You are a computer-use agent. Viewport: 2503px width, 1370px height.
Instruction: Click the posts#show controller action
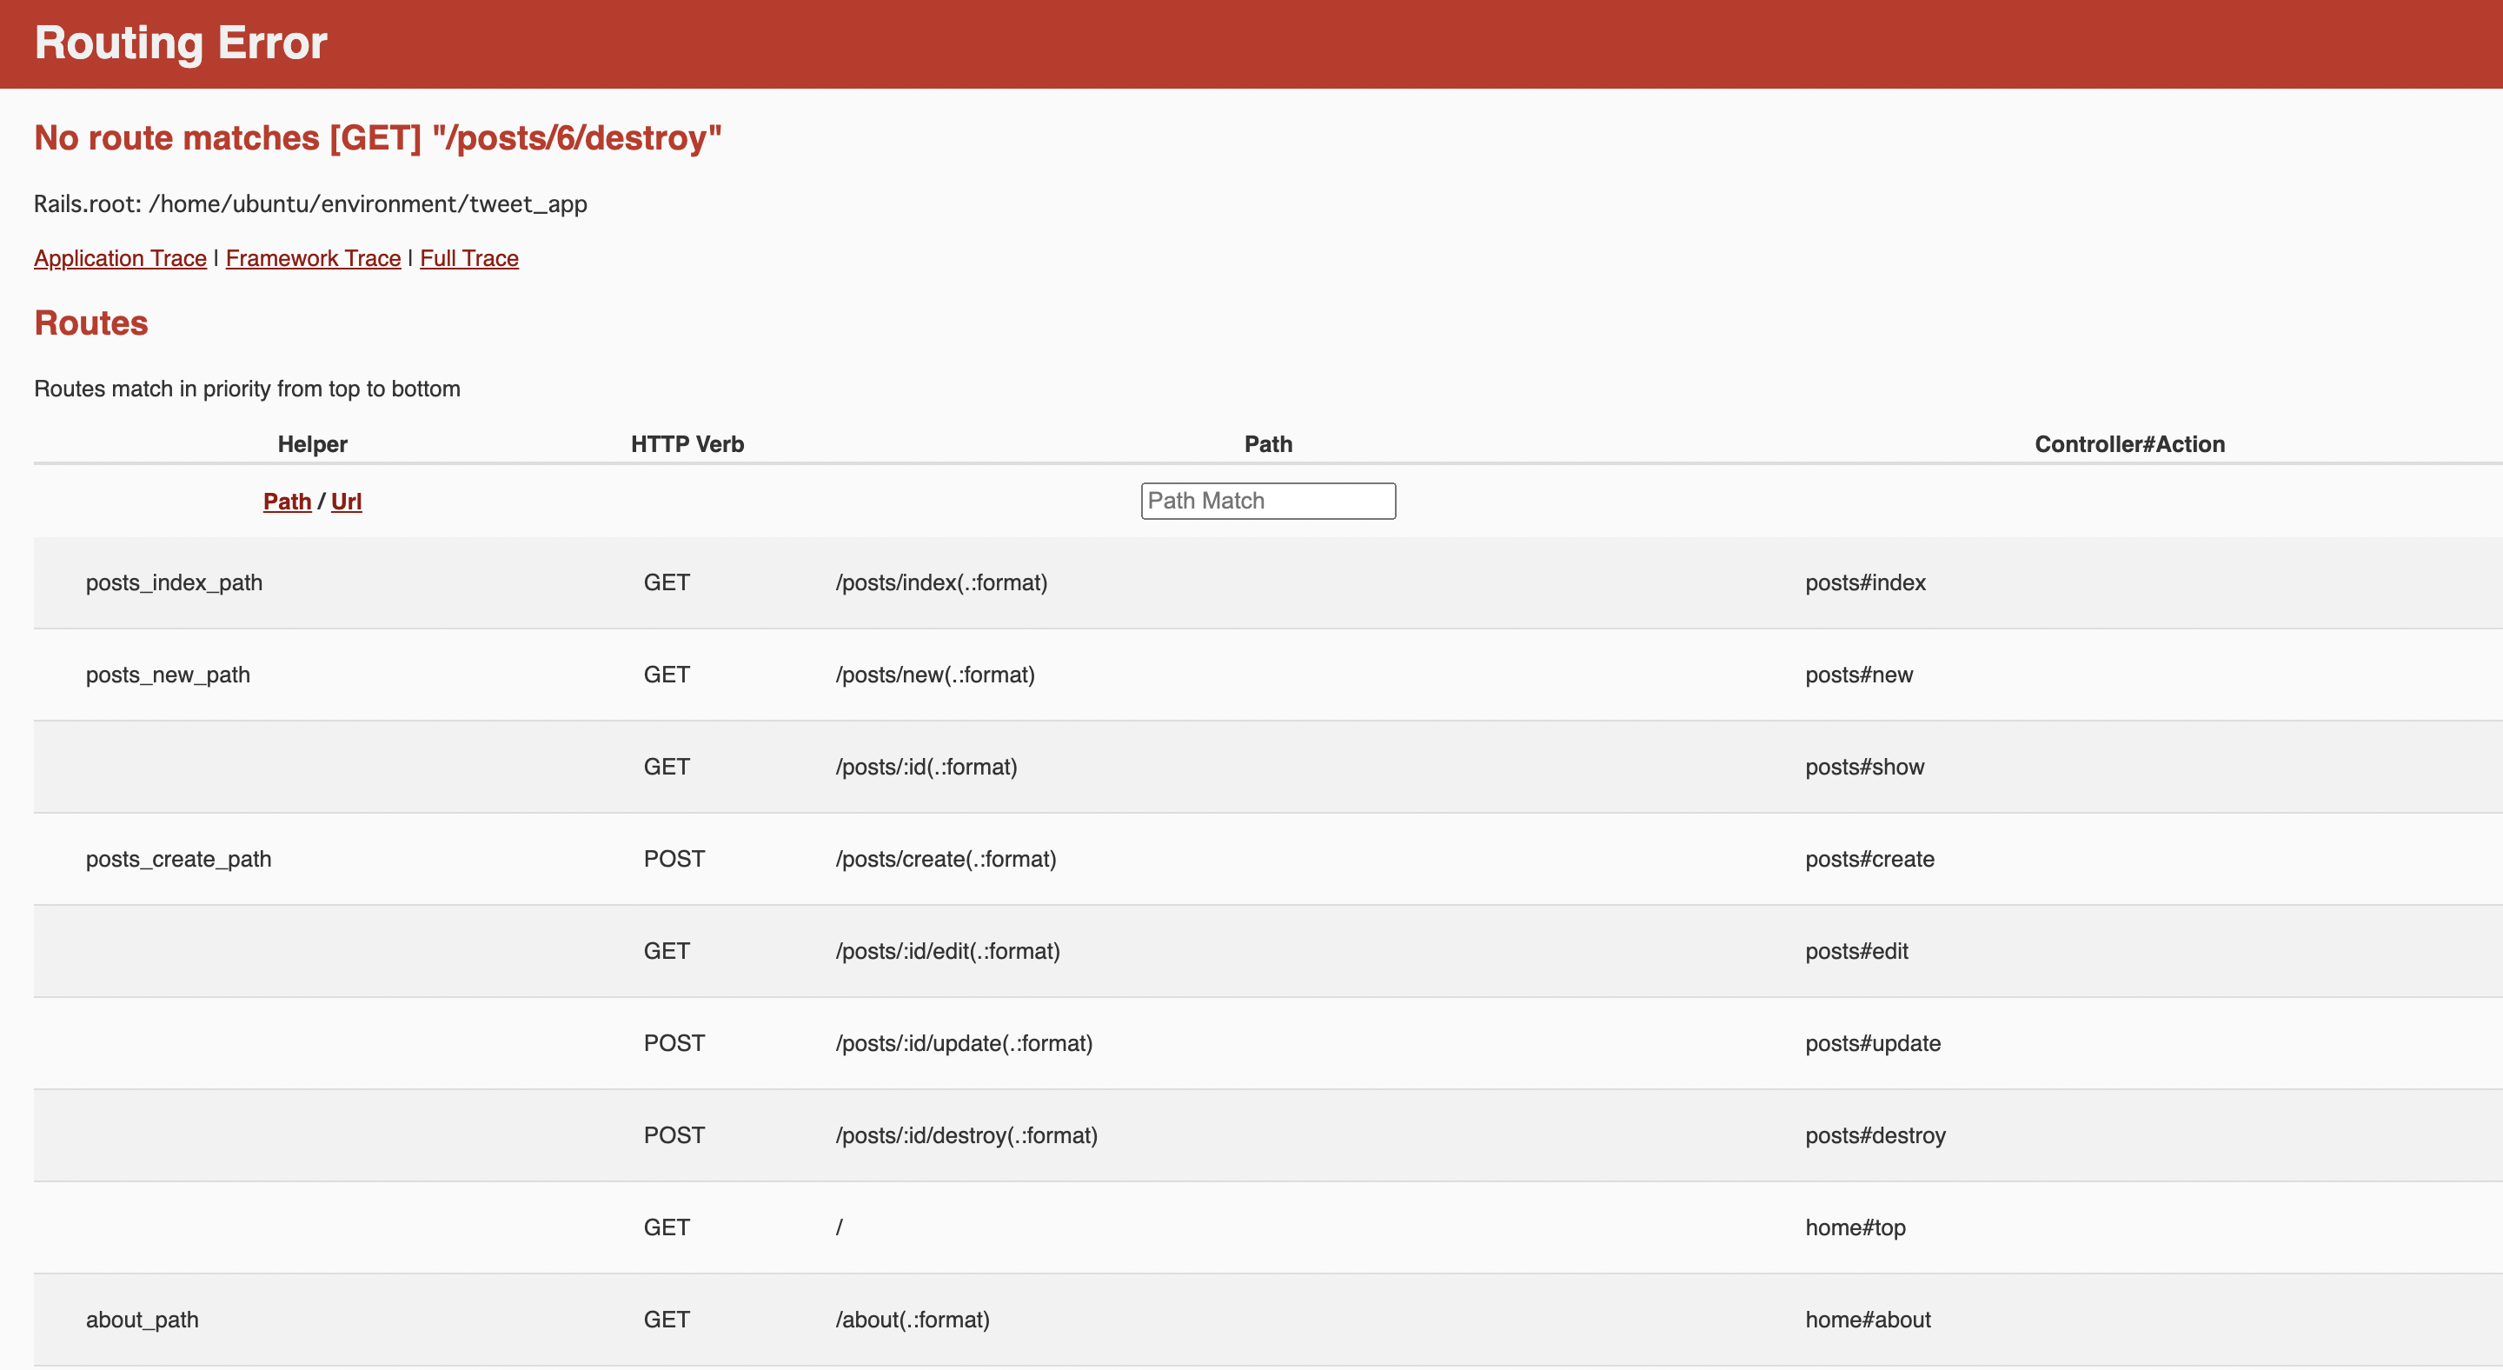pyautogui.click(x=1864, y=768)
